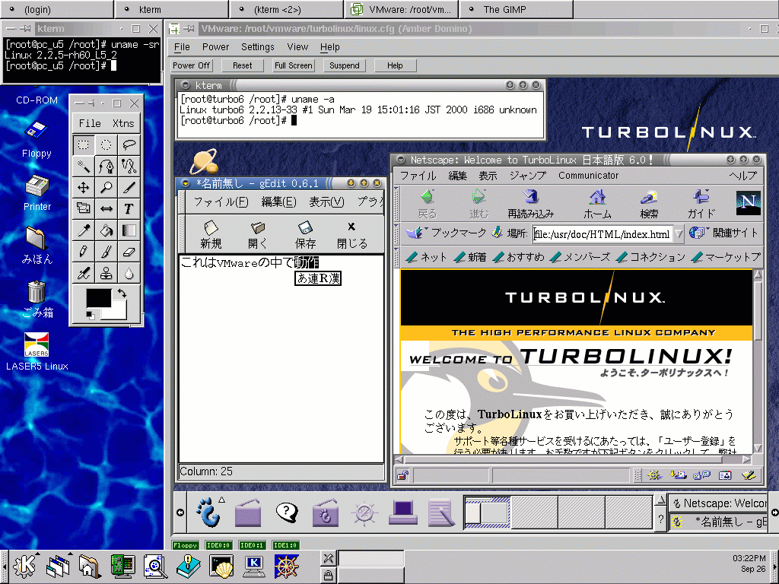This screenshot has height=584, width=779.
Task: Select the Pencil tool in GIMP
Action: 83,252
